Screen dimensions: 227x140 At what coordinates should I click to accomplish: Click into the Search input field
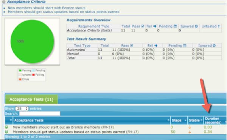click(x=40, y=114)
